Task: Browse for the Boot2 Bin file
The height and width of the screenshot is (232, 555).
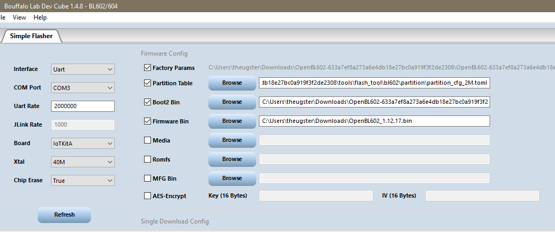Action: (232, 102)
